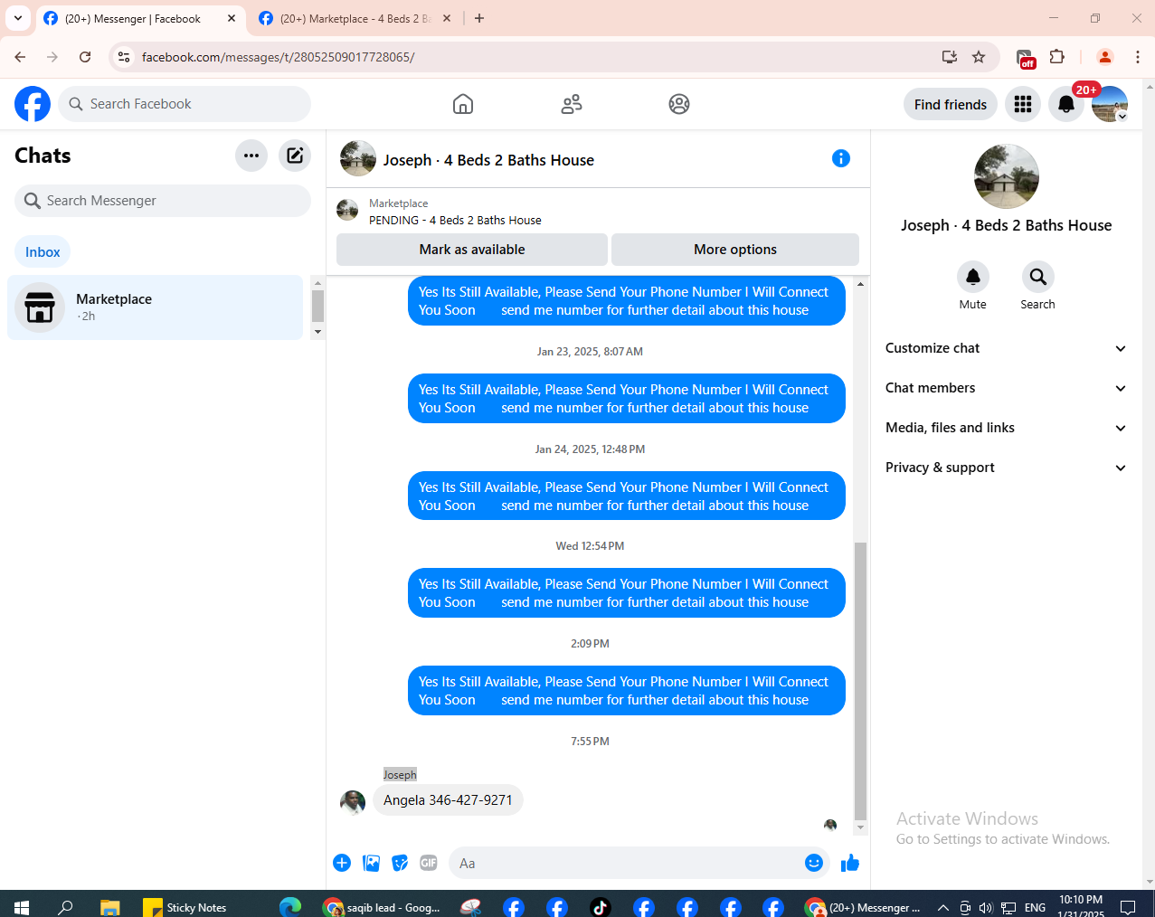Search in conversation magnifier icon

coord(1038,277)
